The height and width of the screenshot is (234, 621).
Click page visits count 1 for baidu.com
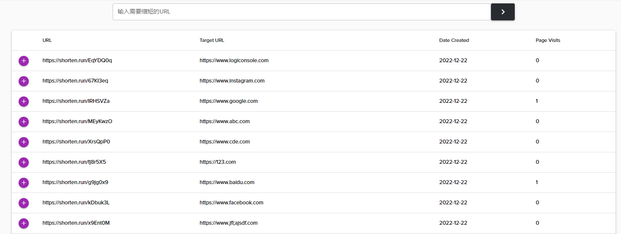click(x=537, y=182)
